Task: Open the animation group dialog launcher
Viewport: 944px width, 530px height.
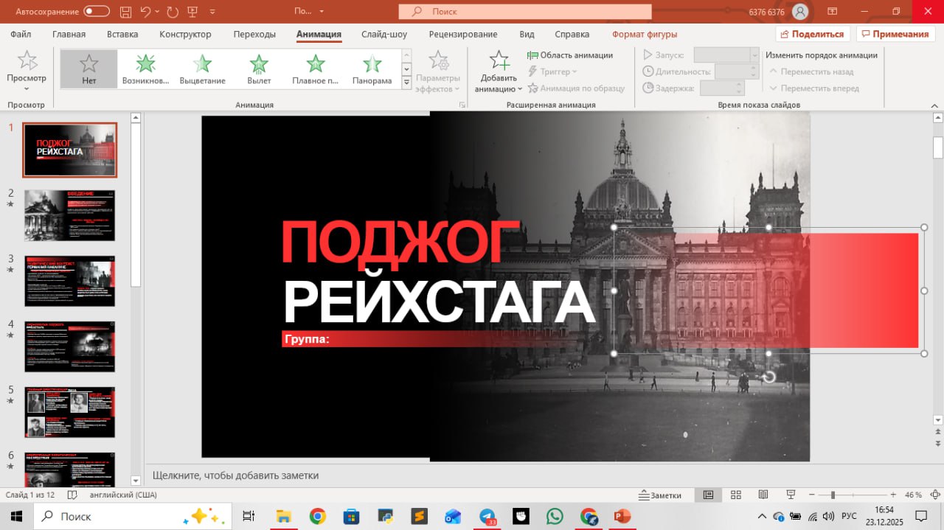Action: pos(462,105)
